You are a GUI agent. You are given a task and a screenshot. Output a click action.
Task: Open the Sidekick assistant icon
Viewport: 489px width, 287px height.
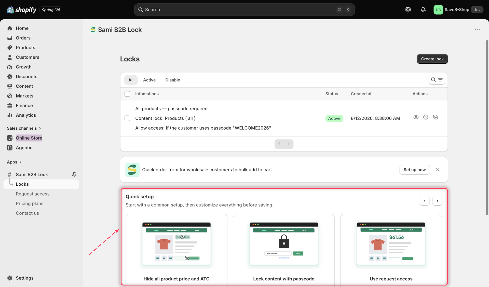pos(408,10)
